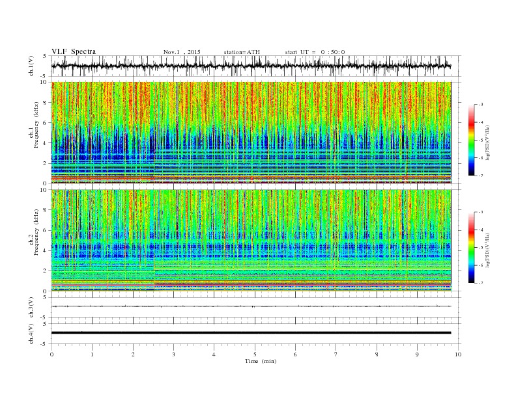Click the "station=ATH" header label

(x=242, y=52)
